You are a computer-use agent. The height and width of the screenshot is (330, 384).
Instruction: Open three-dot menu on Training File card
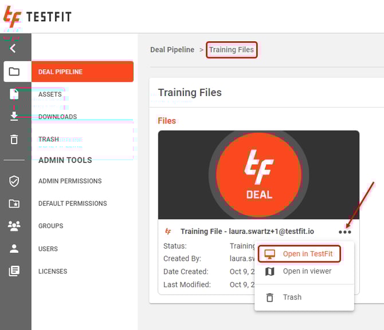pos(344,232)
